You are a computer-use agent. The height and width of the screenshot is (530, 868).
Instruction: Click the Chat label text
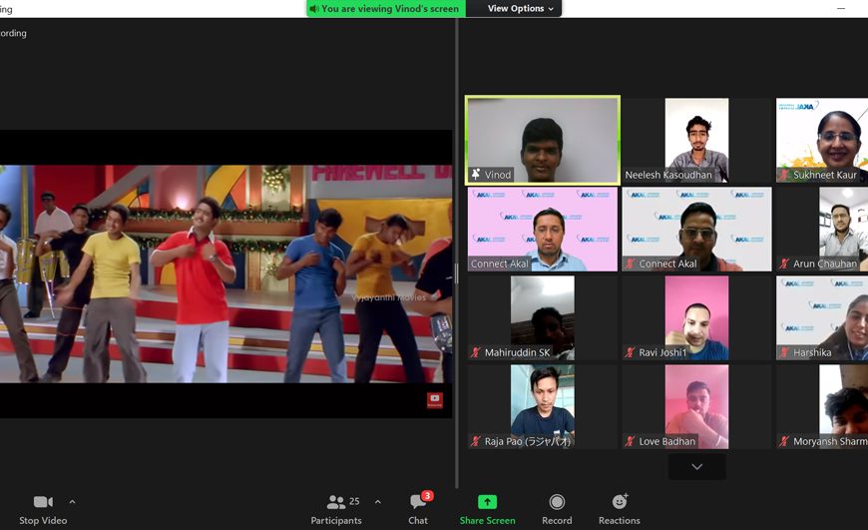(x=418, y=521)
